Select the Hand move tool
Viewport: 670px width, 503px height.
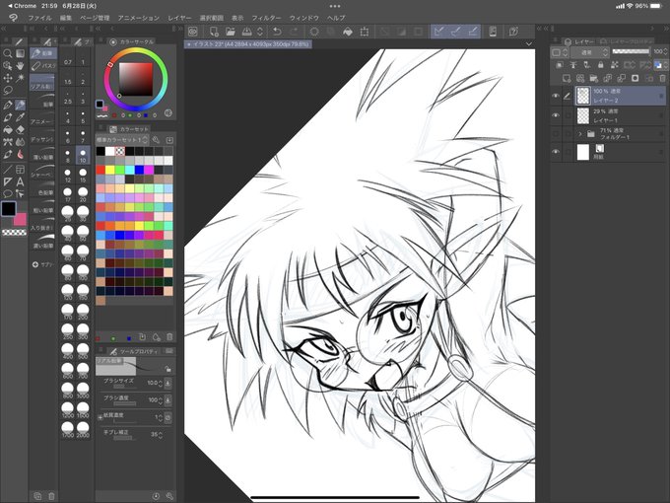click(20, 66)
